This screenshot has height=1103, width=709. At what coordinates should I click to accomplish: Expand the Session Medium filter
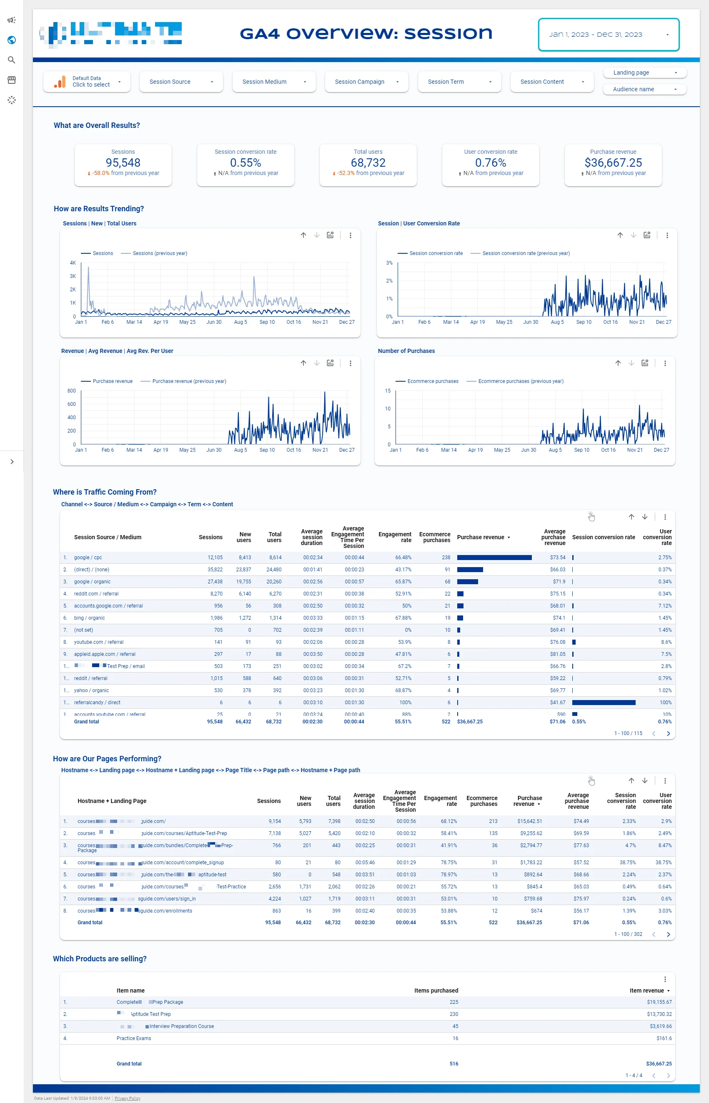(274, 81)
